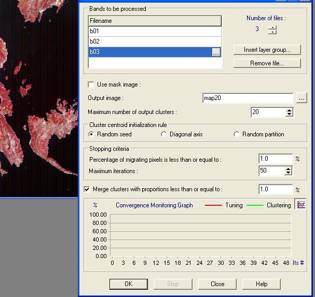Click the migrating pixels percentage field
315x297 pixels.
[x=276, y=159]
